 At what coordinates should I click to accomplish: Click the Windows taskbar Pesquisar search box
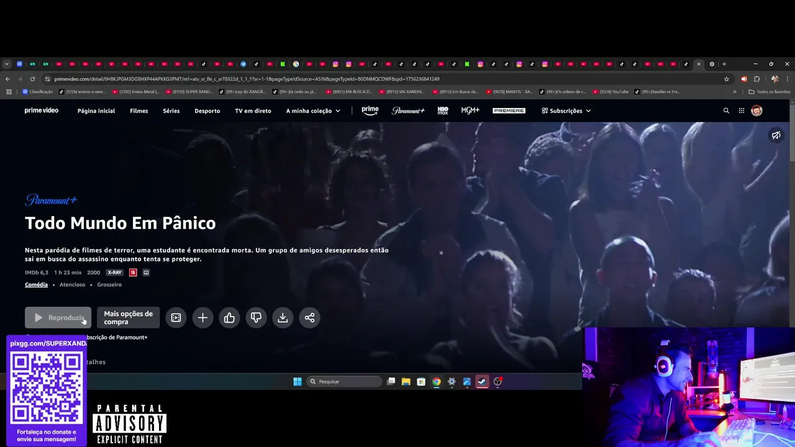[x=345, y=382]
